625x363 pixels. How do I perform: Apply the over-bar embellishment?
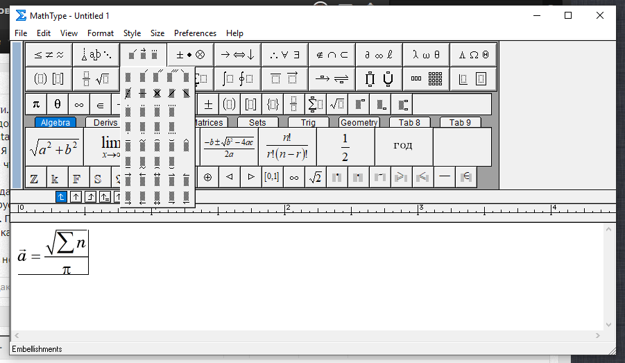click(128, 145)
